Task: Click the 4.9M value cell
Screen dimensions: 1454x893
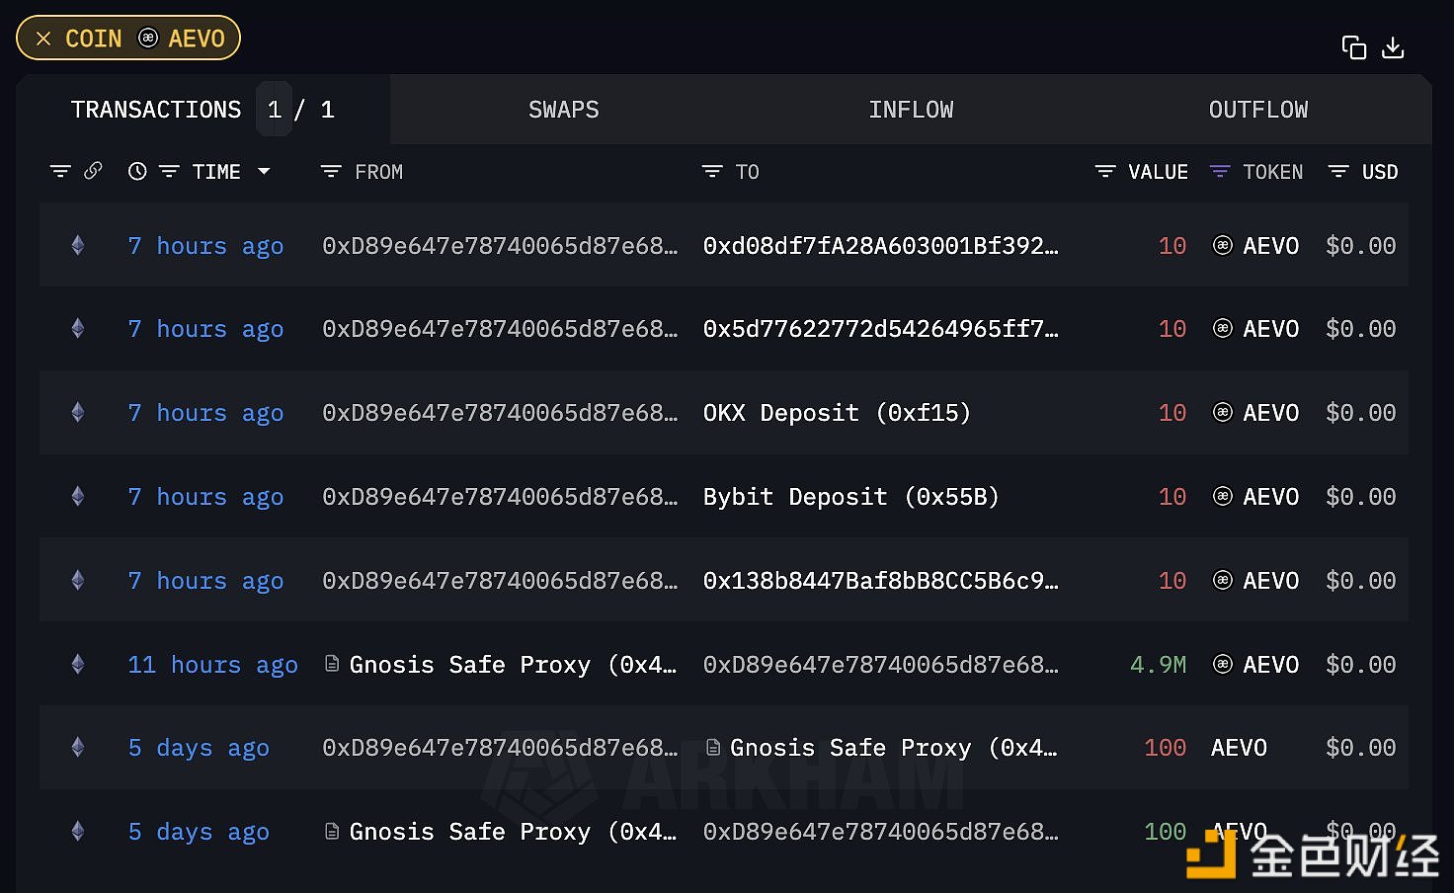Action: pos(1158,665)
